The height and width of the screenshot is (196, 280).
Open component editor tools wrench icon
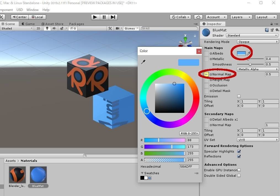pyautogui.click(x=110, y=28)
